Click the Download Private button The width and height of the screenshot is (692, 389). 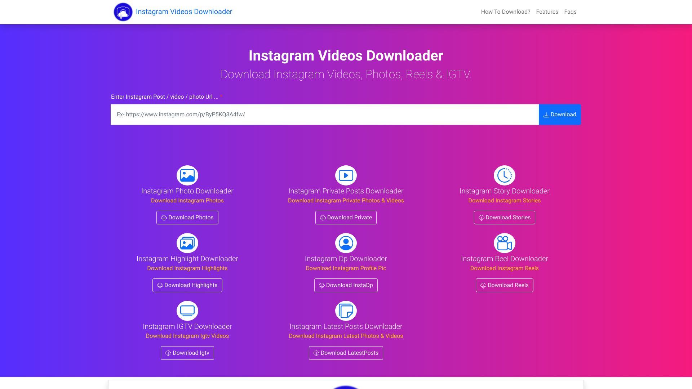[x=346, y=218]
